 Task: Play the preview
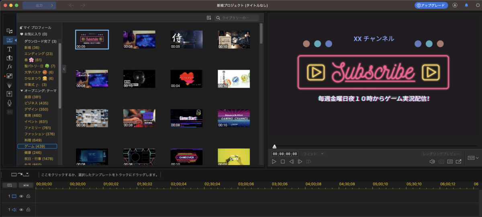click(274, 162)
